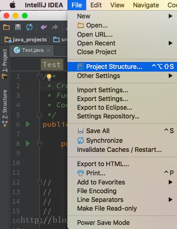The image size is (177, 229).
Task: Open the Navigate menu
Action: coord(146,5)
